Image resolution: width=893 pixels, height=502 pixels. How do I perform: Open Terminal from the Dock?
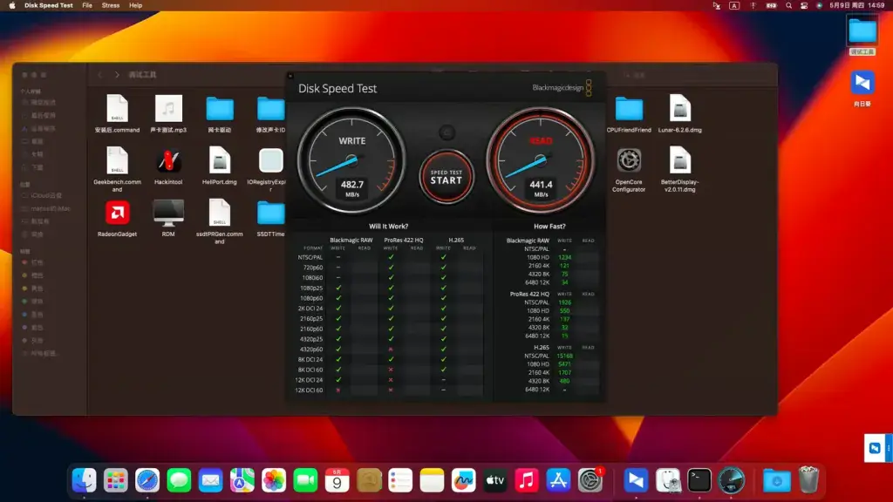point(699,480)
